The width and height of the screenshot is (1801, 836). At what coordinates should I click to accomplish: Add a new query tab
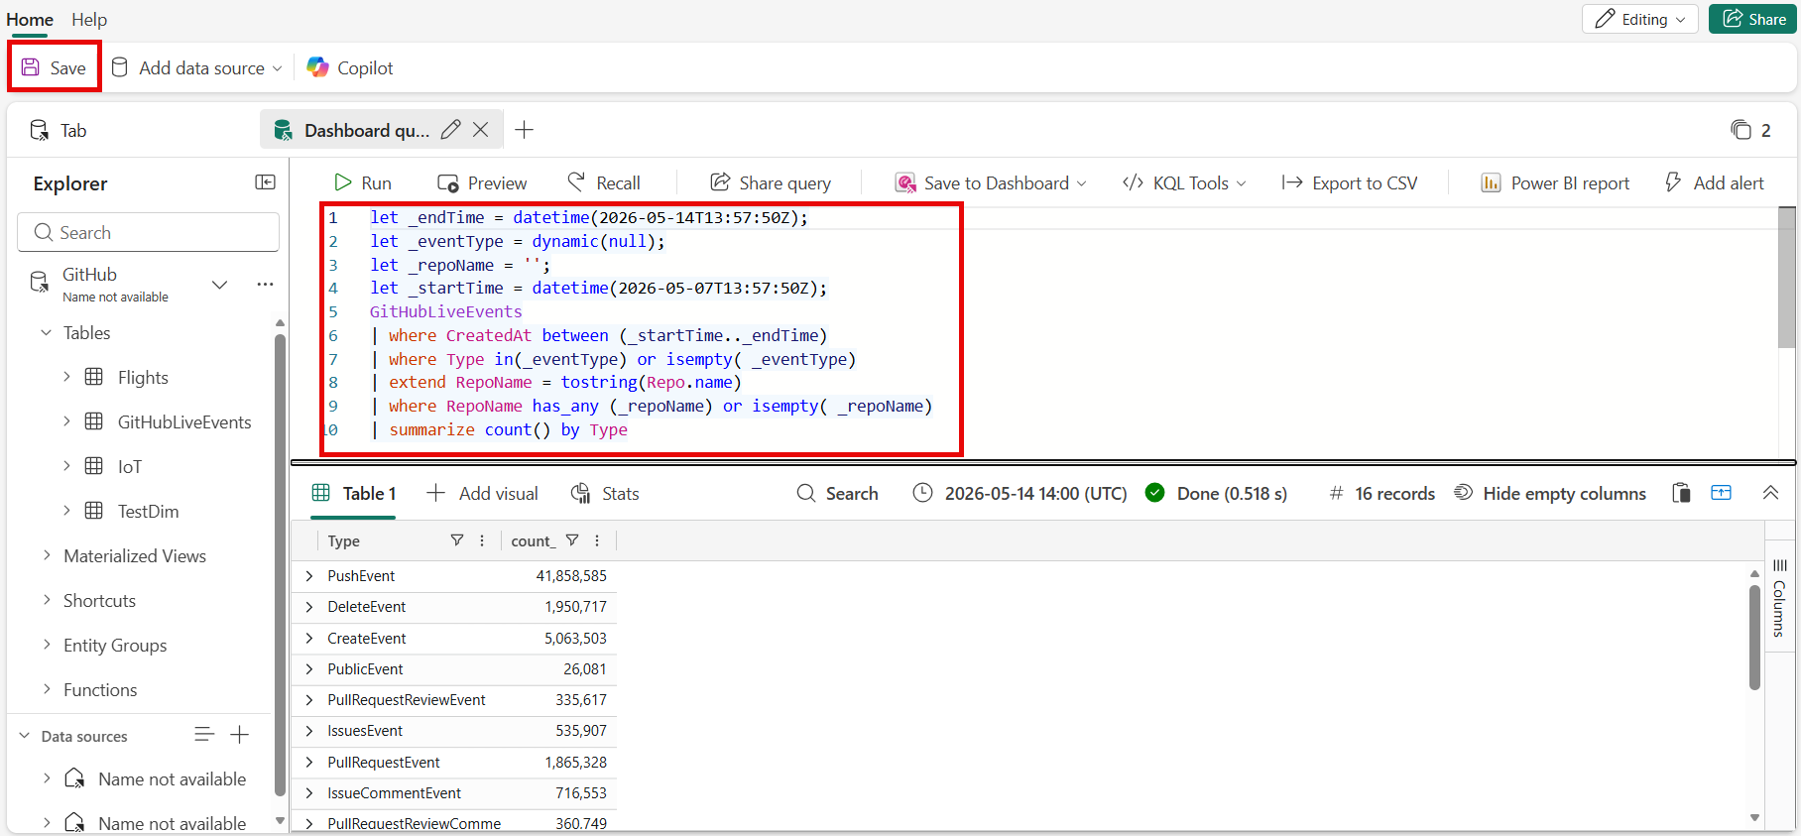tap(525, 130)
